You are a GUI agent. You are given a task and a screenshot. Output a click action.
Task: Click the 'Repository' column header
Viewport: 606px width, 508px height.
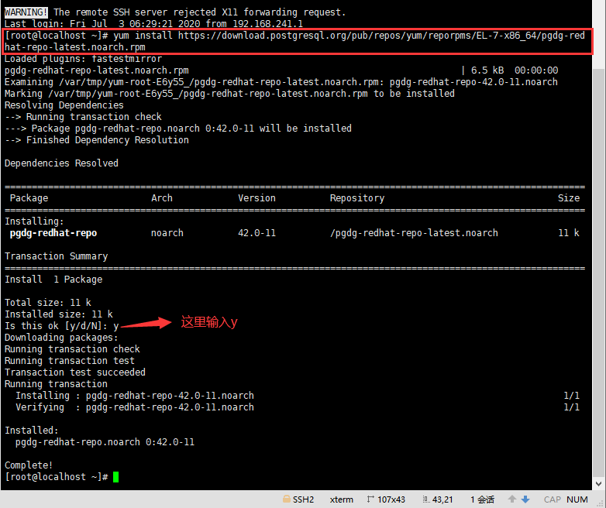357,198
